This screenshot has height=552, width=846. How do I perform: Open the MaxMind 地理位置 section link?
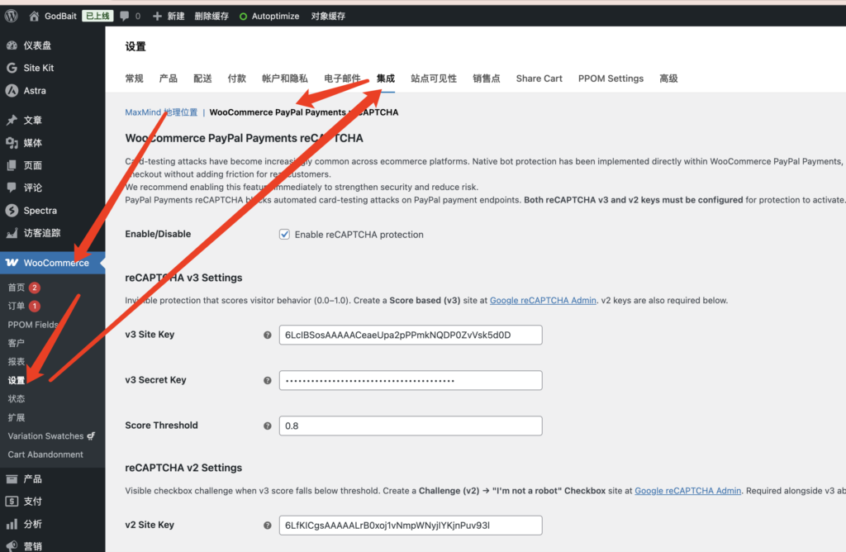[161, 112]
